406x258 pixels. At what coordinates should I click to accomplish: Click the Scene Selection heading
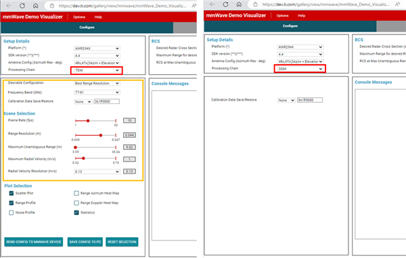(20, 113)
